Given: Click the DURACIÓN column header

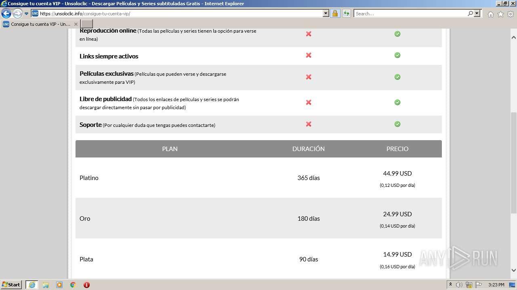Looking at the screenshot, I should coord(309,149).
